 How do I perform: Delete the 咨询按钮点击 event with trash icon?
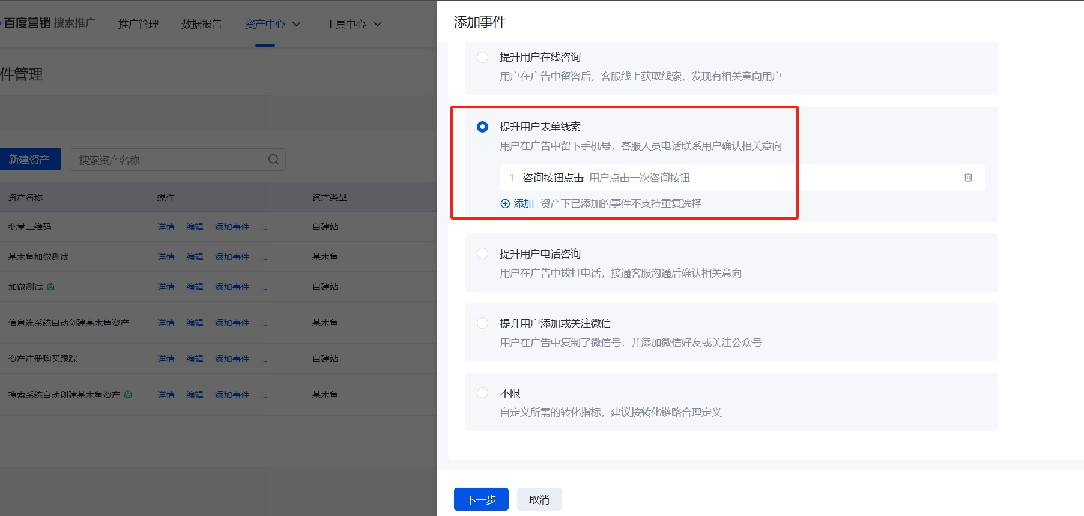tap(967, 178)
